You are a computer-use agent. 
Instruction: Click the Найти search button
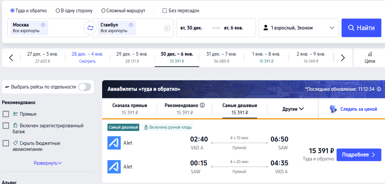click(x=361, y=28)
